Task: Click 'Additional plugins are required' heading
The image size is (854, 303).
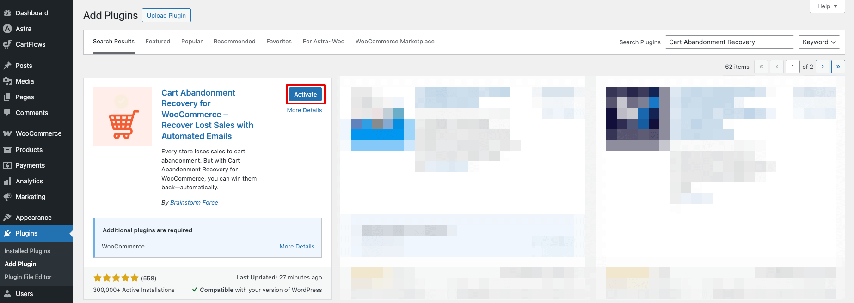Action: pyautogui.click(x=147, y=230)
